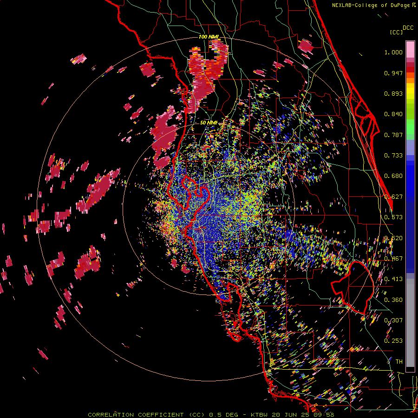This screenshot has height=418, width=418.
Task: Click the 0.733 scale value
Action: 393,156
